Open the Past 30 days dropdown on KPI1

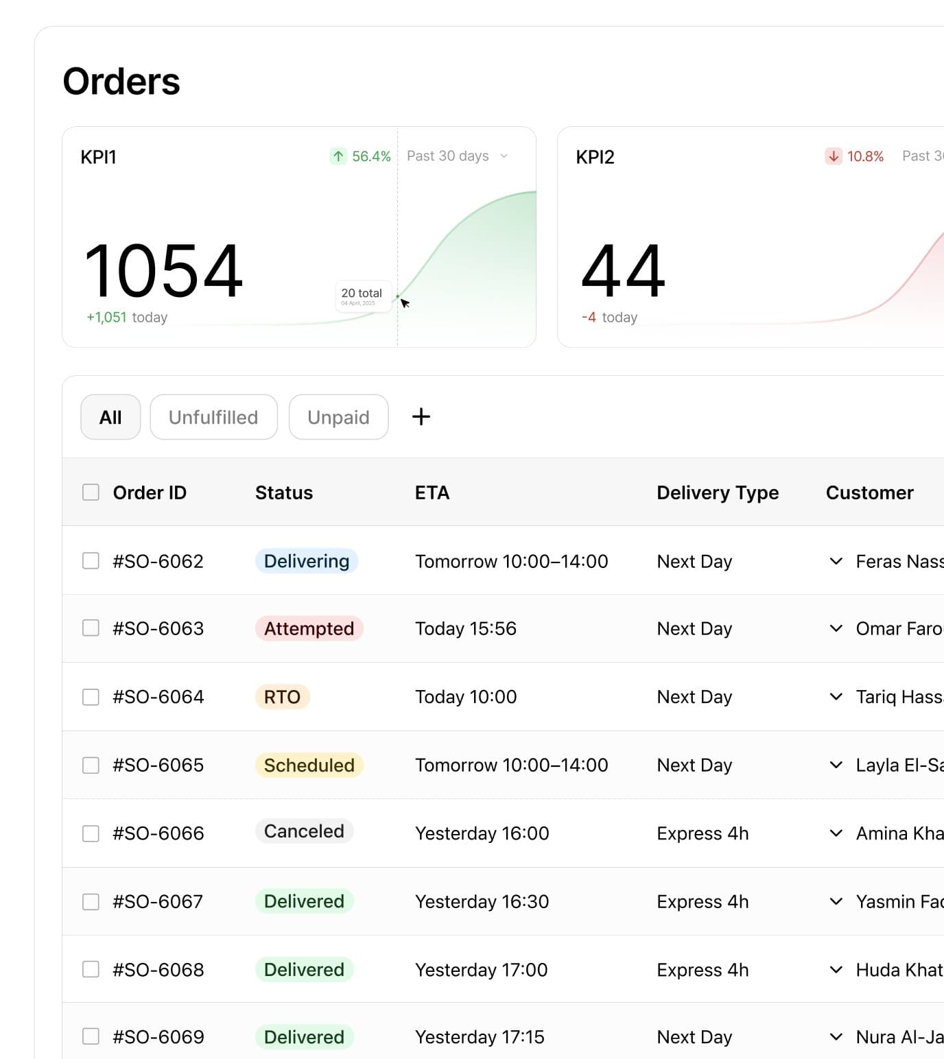458,156
